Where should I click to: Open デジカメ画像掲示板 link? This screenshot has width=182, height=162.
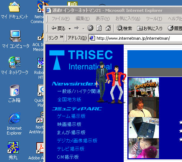[x=77, y=141]
